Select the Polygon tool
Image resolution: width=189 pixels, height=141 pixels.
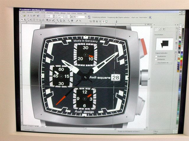tap(40, 20)
